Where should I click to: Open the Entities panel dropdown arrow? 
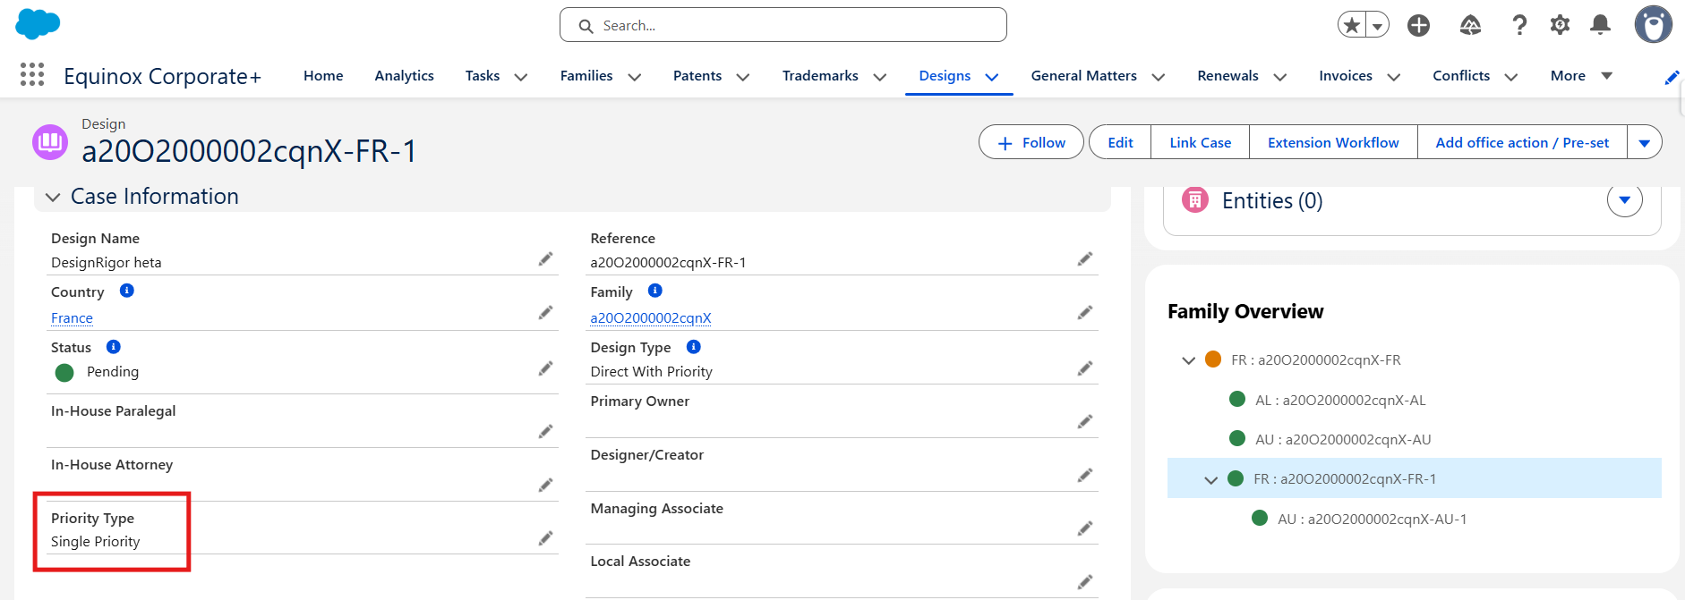coord(1624,200)
